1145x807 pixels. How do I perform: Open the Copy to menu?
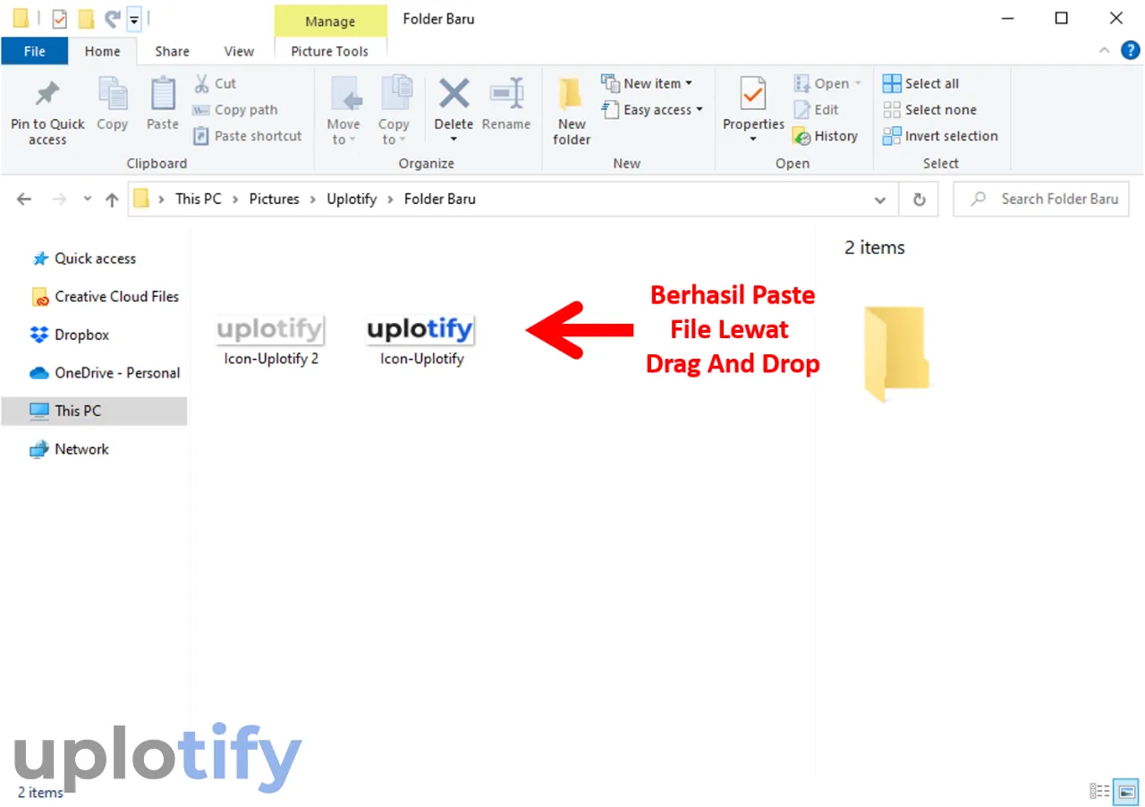pos(394,111)
